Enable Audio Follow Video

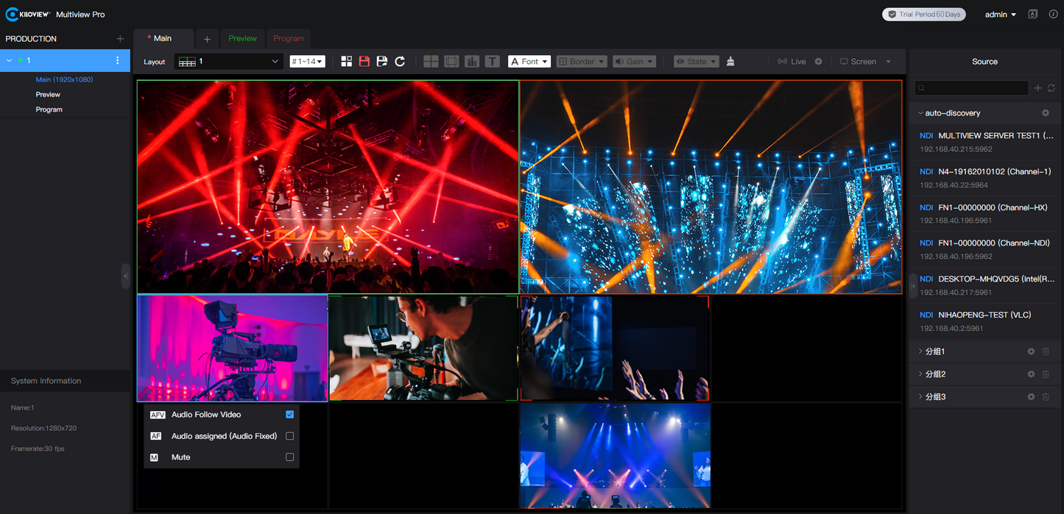coord(289,414)
